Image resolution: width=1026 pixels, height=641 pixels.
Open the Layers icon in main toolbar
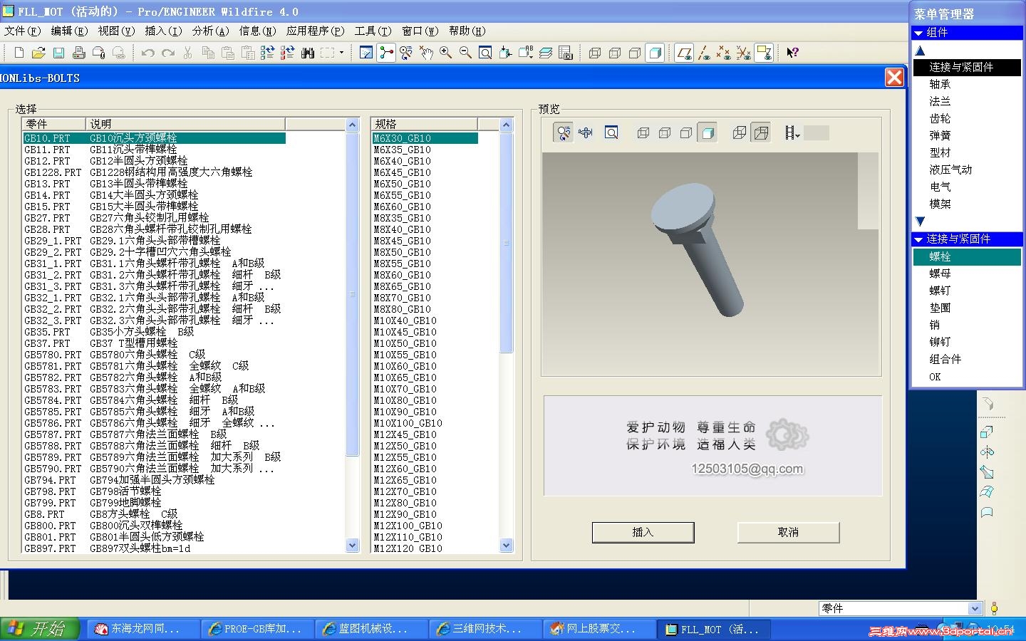pyautogui.click(x=546, y=53)
